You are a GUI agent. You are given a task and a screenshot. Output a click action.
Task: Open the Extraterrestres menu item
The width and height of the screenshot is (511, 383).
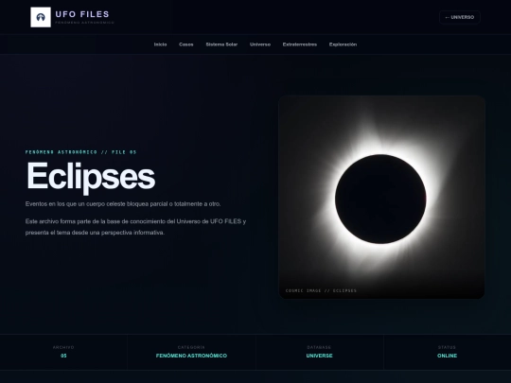300,44
